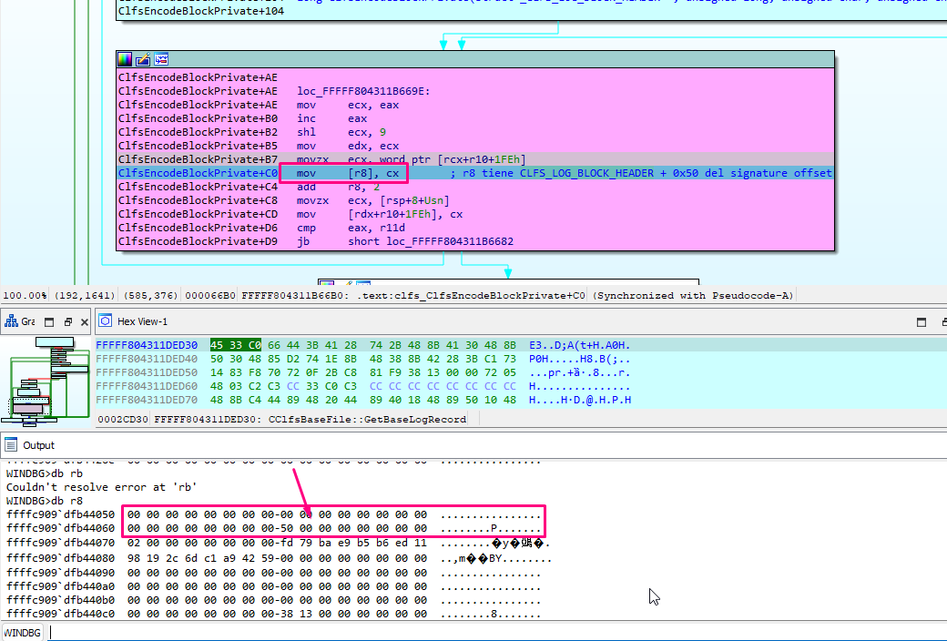Select memory row ffffc909`dfb44090

(x=273, y=573)
